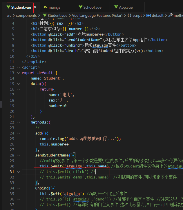
Task: Collapse data() fold on line 15
Action: coord(19,84)
